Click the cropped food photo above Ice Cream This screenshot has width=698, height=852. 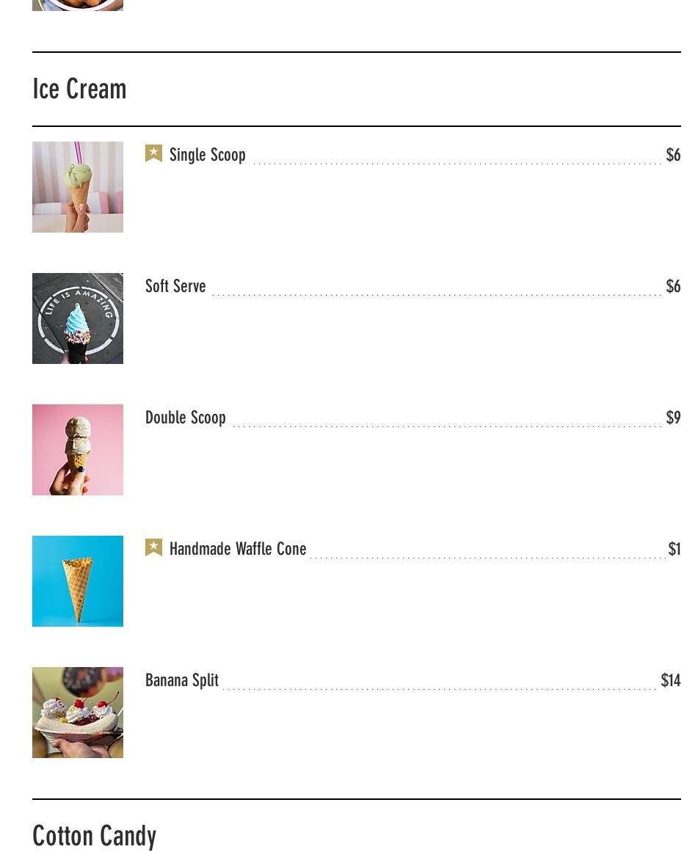pyautogui.click(x=78, y=5)
